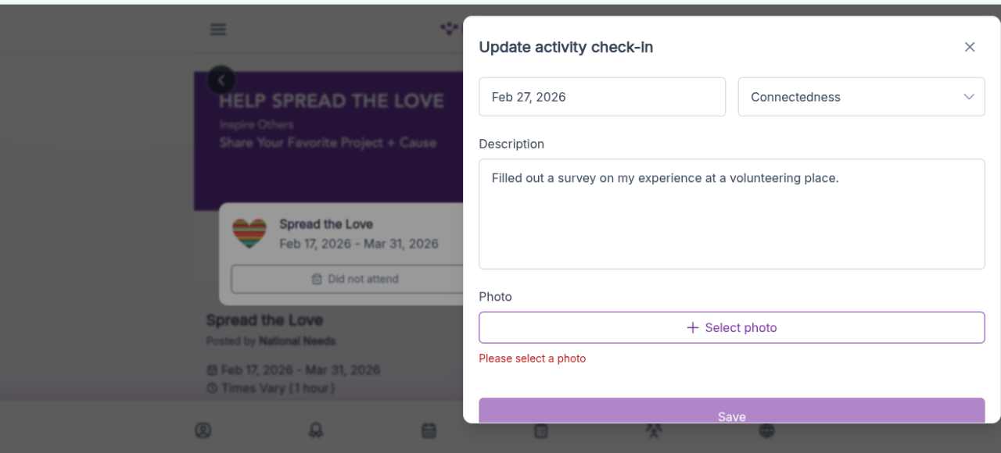1001x453 pixels.
Task: Open the profile icon in bottom bar
Action: point(203,430)
